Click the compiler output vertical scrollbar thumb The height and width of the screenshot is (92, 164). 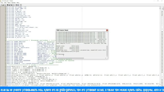pyautogui.click(x=107, y=51)
